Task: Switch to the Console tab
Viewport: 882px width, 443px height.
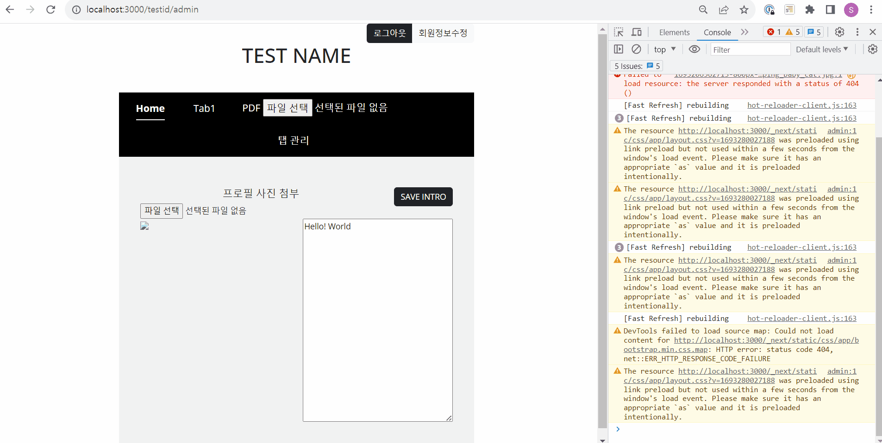Action: [x=717, y=32]
